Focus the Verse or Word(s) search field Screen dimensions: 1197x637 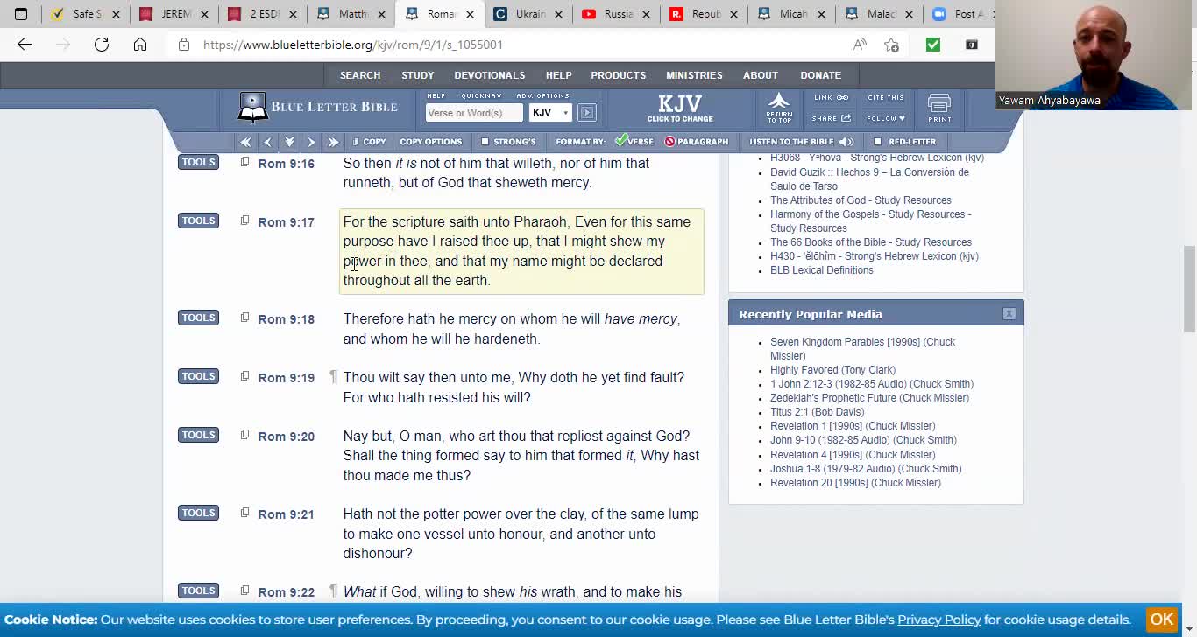tap(474, 113)
